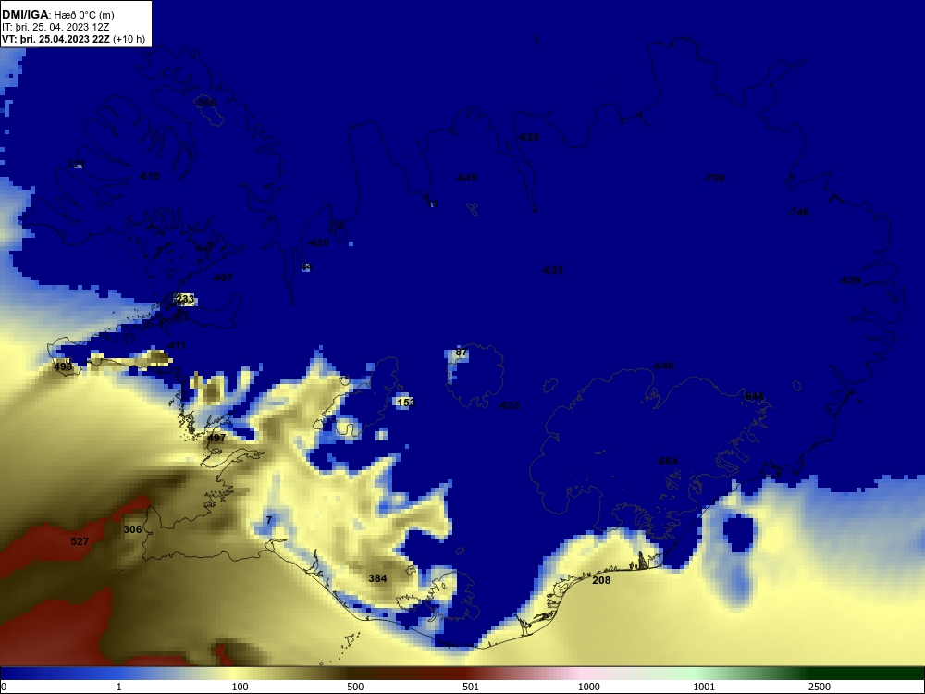The width and height of the screenshot is (925, 694).
Task: Click the 500 label on the color scale
Action: pyautogui.click(x=356, y=687)
